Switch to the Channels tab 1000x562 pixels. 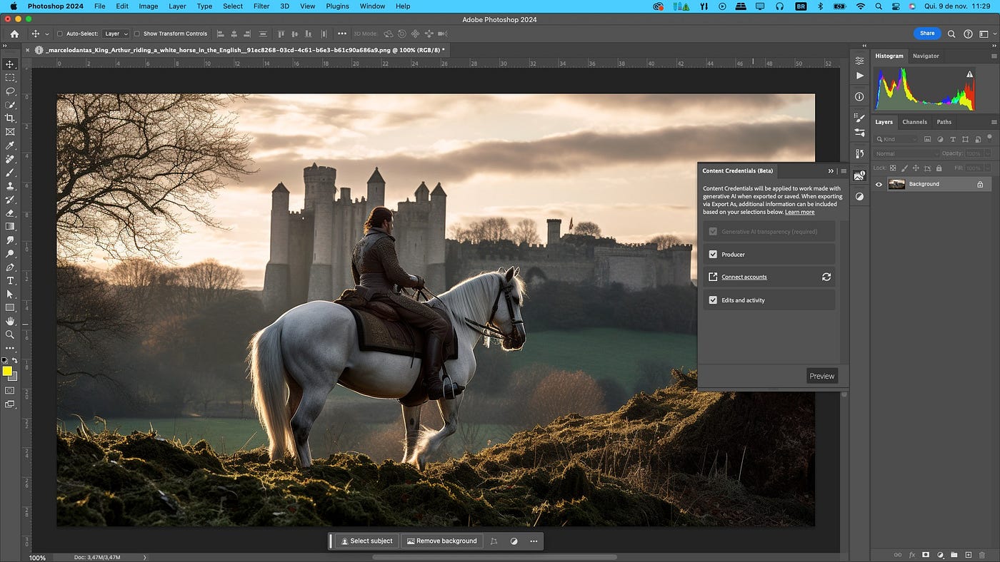click(914, 122)
